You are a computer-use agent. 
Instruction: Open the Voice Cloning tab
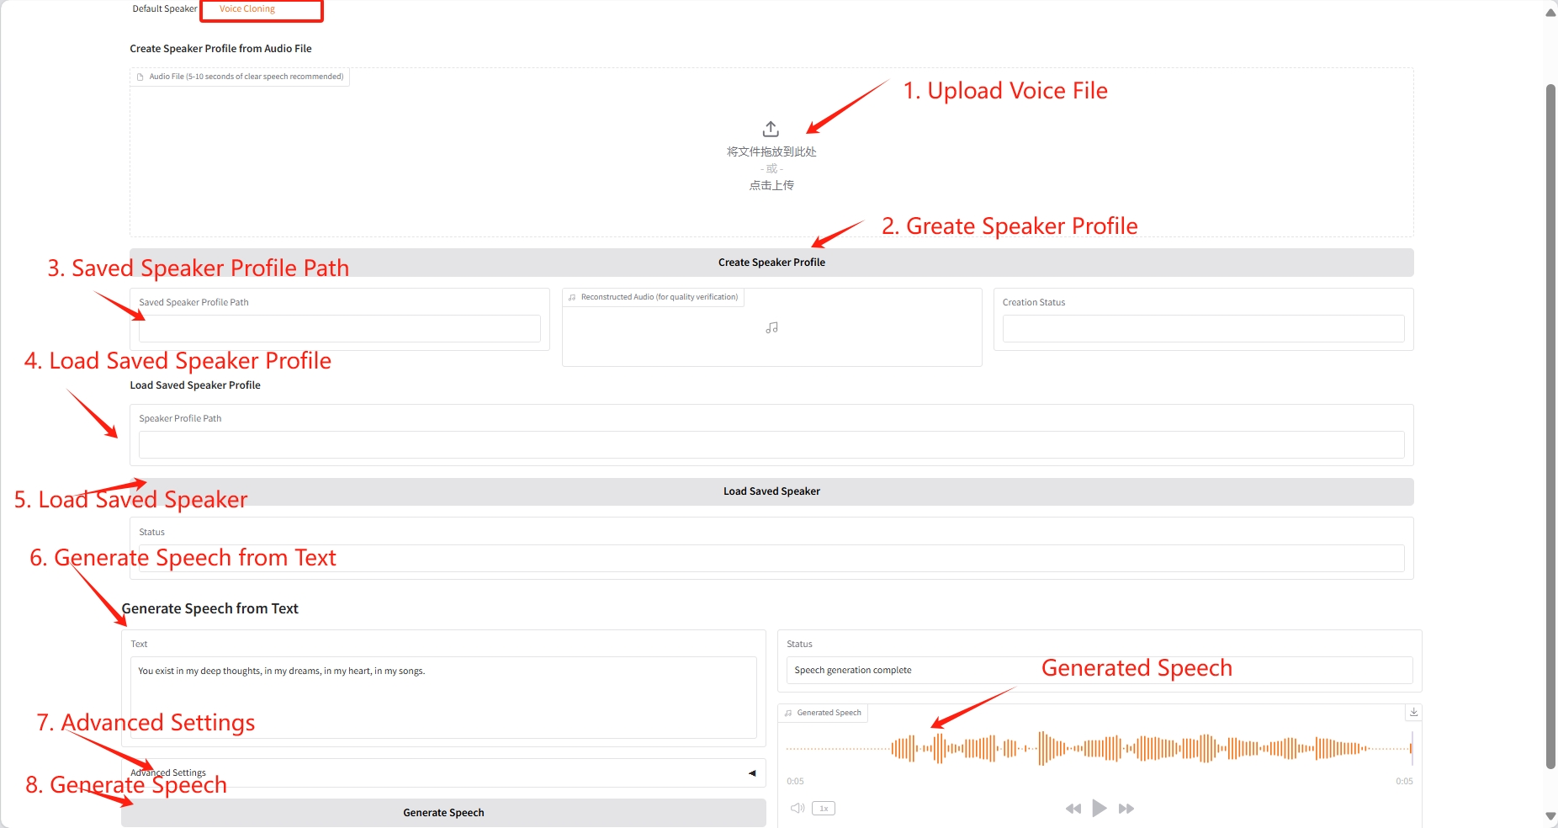[x=247, y=9]
